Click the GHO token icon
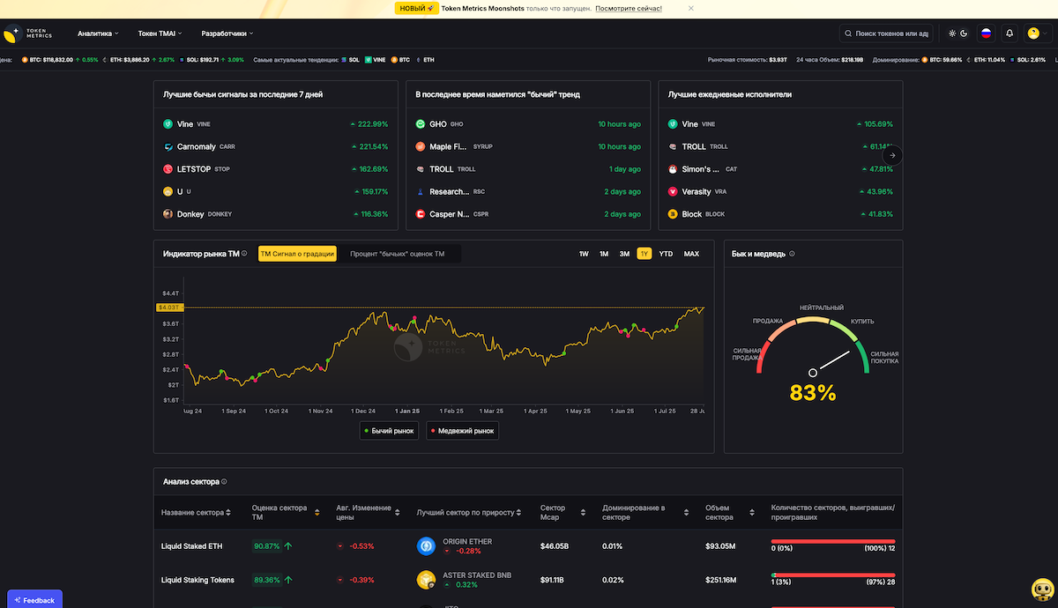This screenshot has width=1058, height=608. (421, 124)
